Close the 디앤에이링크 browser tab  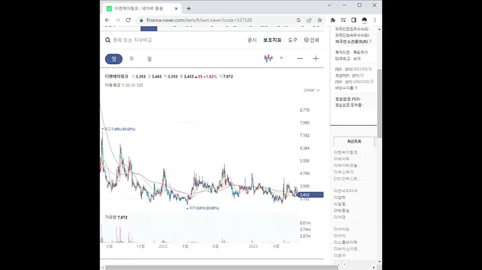176,9
